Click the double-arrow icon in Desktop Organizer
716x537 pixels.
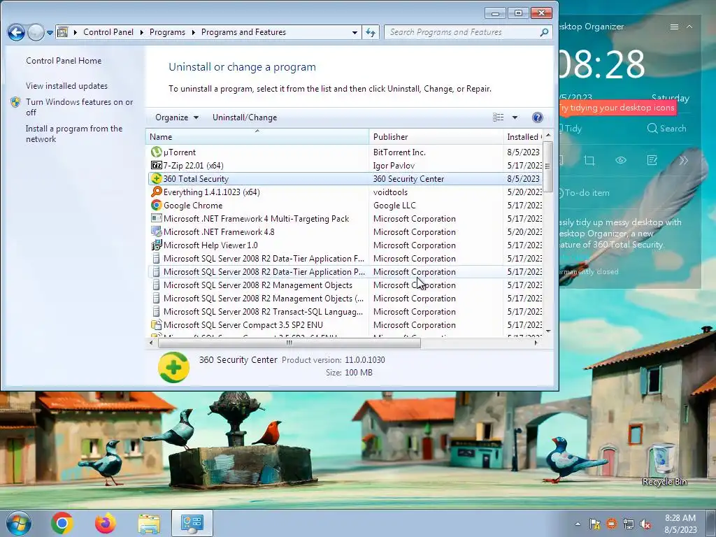pos(683,160)
